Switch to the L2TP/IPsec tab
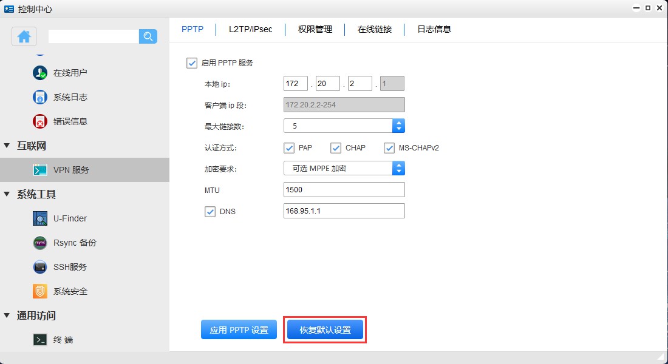 250,29
